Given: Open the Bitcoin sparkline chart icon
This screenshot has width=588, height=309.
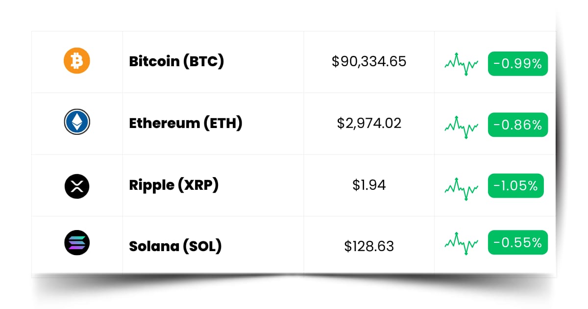Looking at the screenshot, I should (461, 64).
